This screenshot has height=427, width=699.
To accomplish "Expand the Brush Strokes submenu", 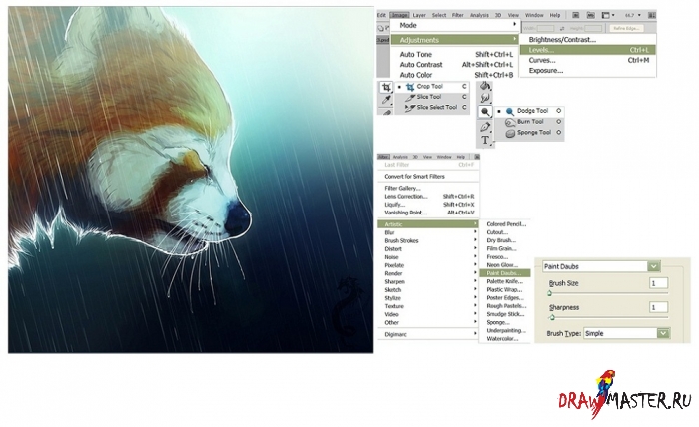I will point(428,240).
